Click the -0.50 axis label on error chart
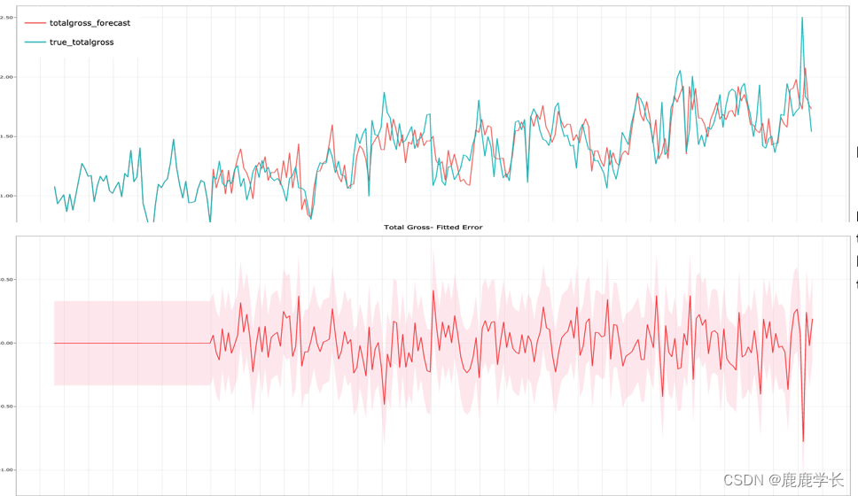Viewport: 858px width, 496px height. 6,407
